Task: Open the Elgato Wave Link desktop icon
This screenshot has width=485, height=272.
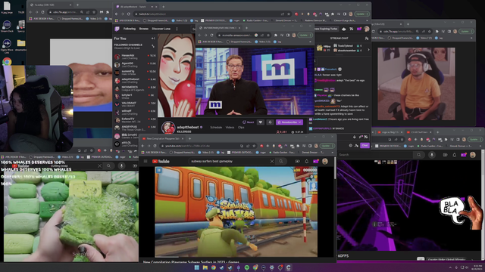Action: click(7, 45)
